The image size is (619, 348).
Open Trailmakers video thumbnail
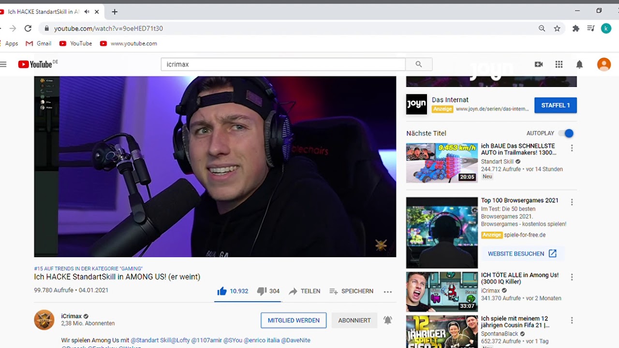[442, 162]
